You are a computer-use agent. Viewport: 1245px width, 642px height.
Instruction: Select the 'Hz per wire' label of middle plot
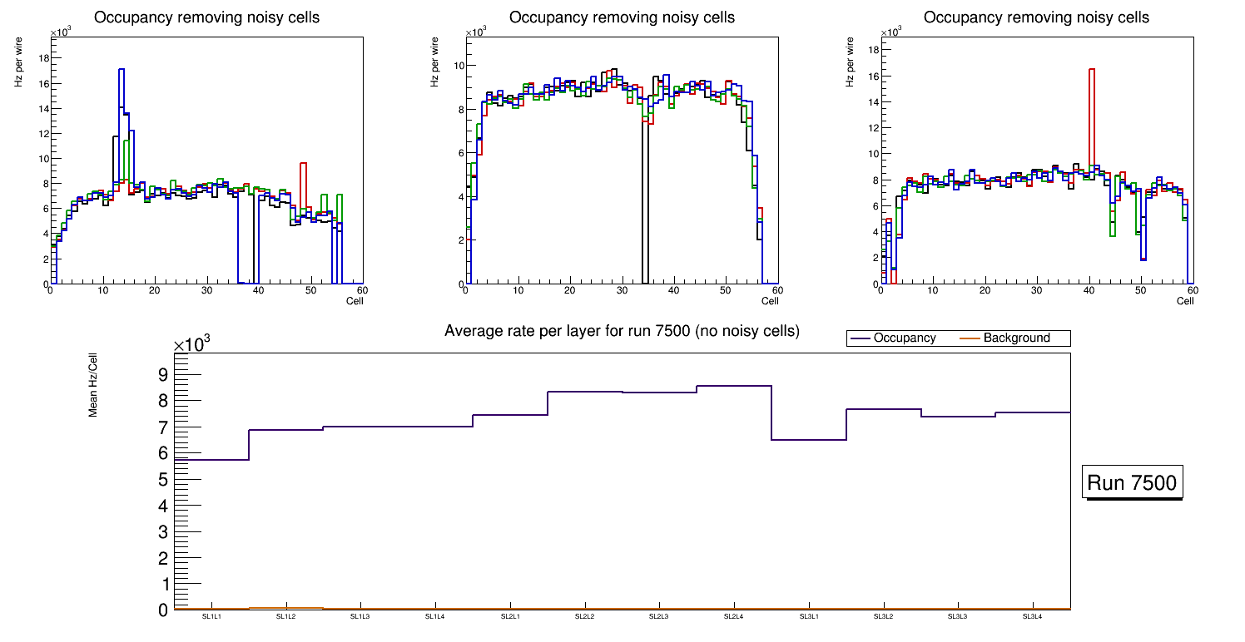[434, 62]
